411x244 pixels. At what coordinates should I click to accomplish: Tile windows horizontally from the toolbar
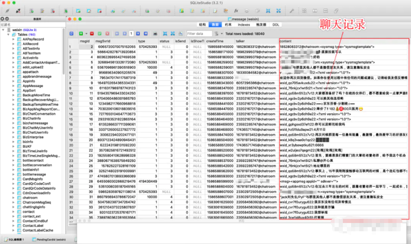coord(315,11)
